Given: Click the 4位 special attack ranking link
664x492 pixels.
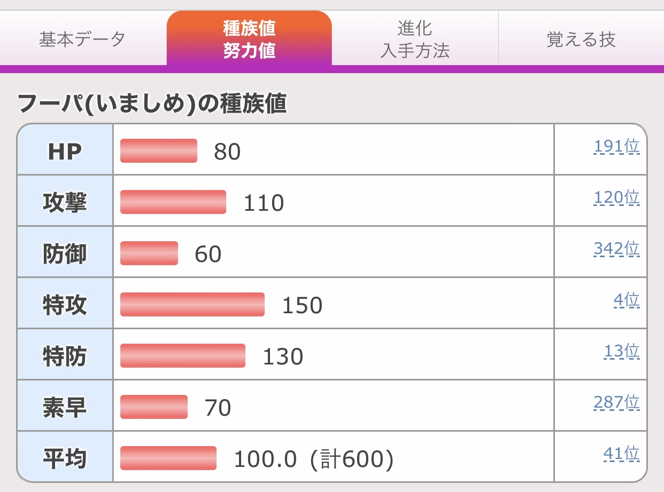Looking at the screenshot, I should pos(626,300).
